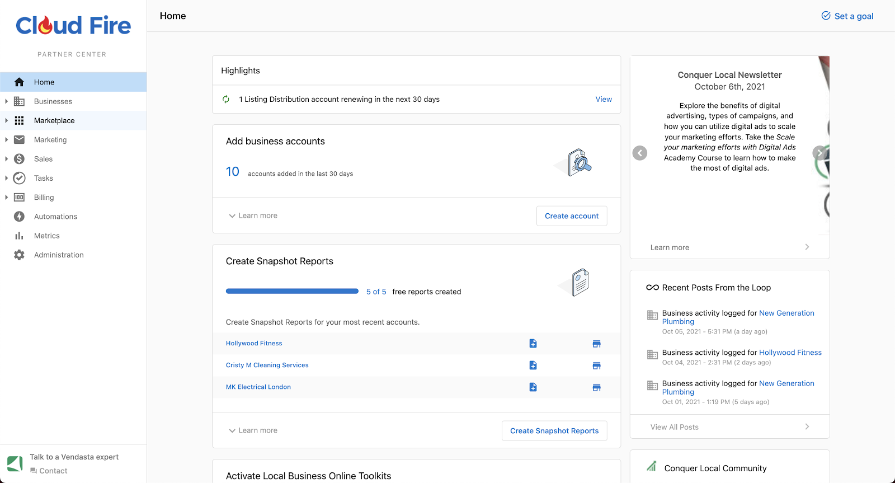
Task: Go to next newsletter slide arrow
Action: [x=820, y=153]
